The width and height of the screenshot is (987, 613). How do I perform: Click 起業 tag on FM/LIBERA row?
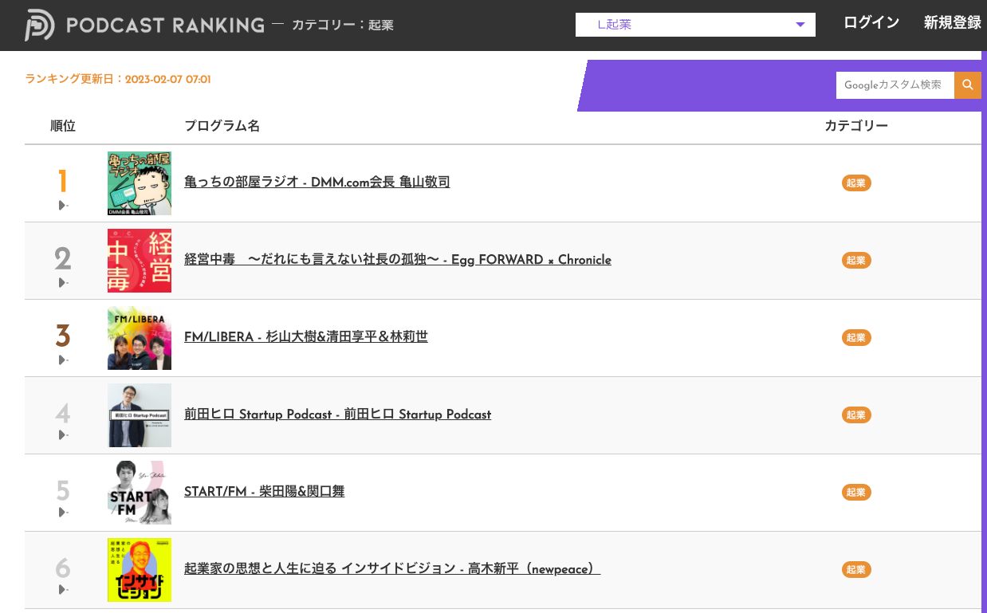tap(856, 338)
